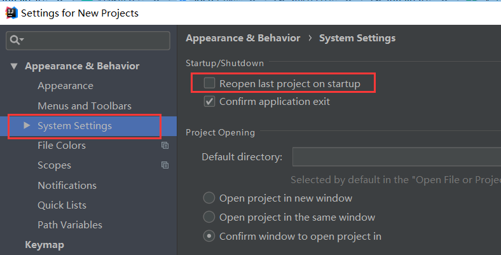
Task: Click the File Colors project-level icon
Action: pyautogui.click(x=165, y=146)
